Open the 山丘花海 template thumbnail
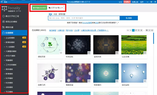 pyautogui.click(x=134, y=45)
